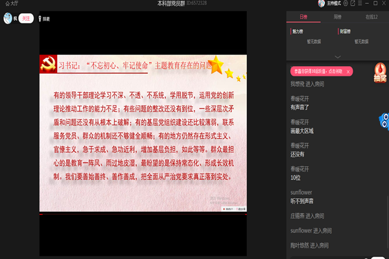Follow the host with 关注 button

tap(26, 18)
